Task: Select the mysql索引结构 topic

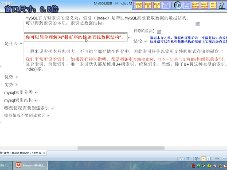Action: (19, 100)
